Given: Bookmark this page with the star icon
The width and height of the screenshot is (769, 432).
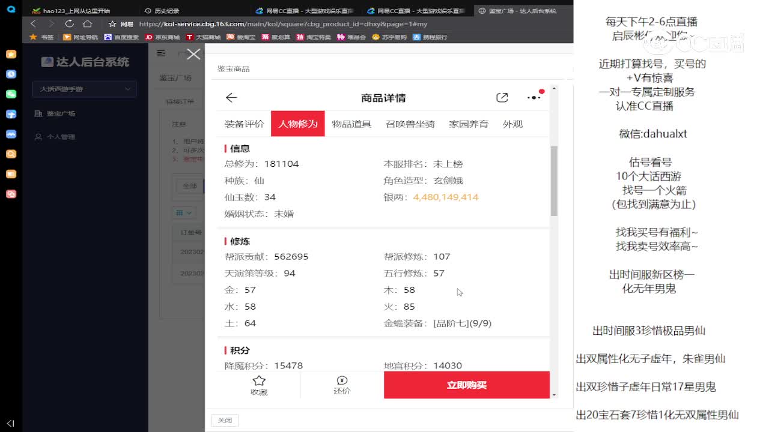Looking at the screenshot, I should (112, 24).
